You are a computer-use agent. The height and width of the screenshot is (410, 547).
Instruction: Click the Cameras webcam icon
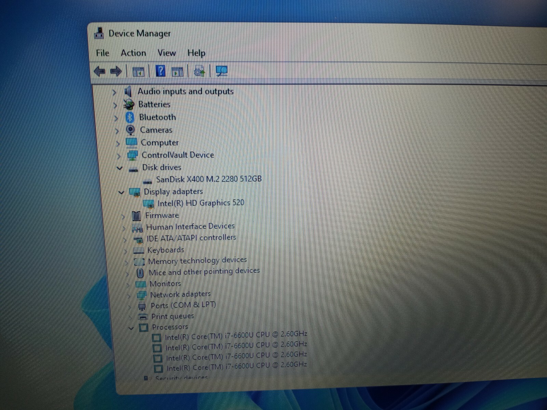coord(130,130)
